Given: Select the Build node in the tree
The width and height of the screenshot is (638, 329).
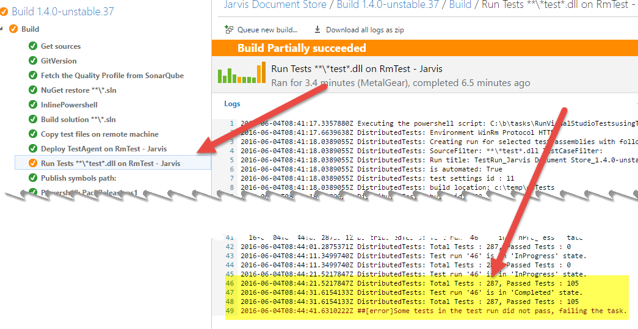Looking at the screenshot, I should pyautogui.click(x=30, y=29).
